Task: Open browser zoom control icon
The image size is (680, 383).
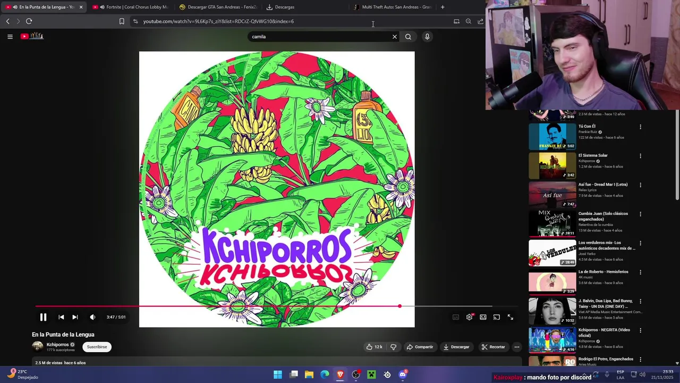Action: tap(468, 21)
